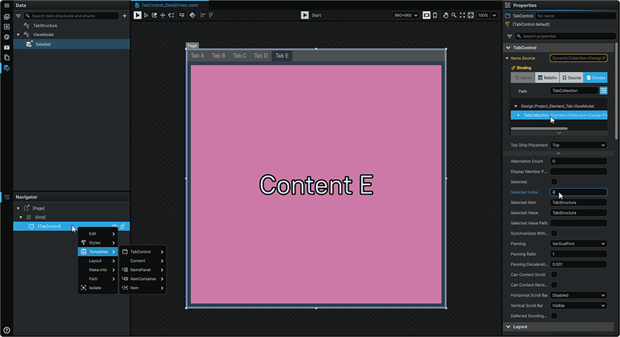This screenshot has width=620, height=337.
Task: Toggle Synchronized With checkbox
Action: click(554, 233)
